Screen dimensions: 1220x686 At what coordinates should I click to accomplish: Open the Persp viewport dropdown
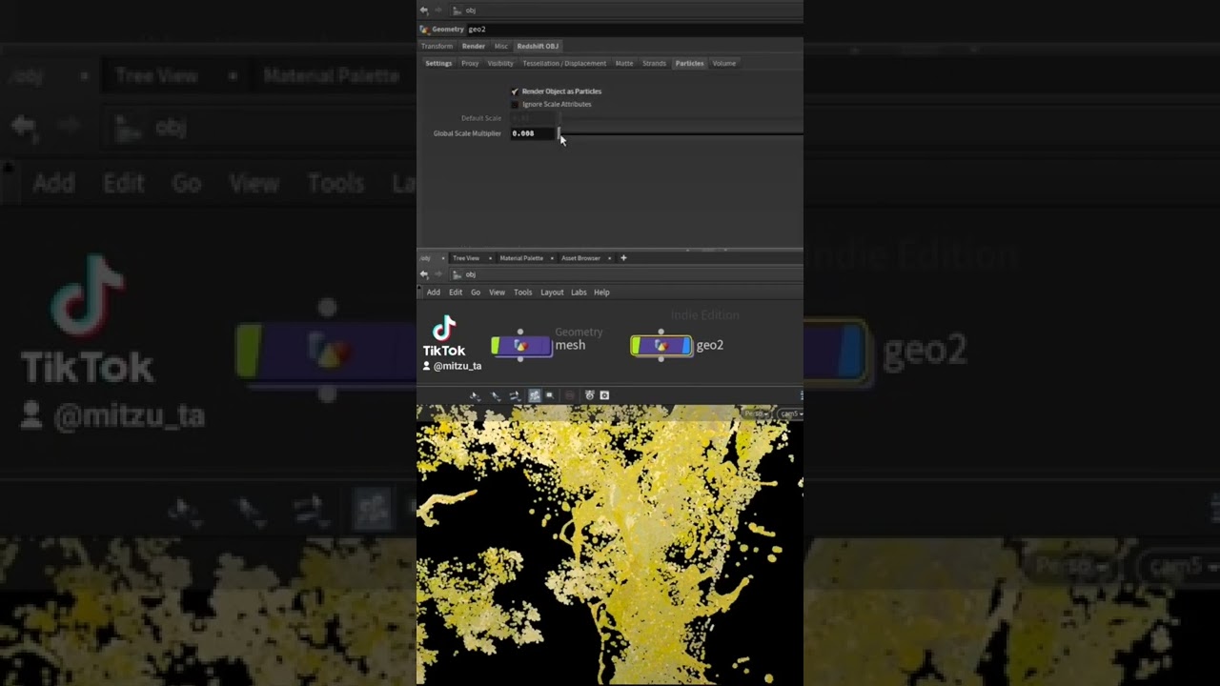tap(756, 414)
